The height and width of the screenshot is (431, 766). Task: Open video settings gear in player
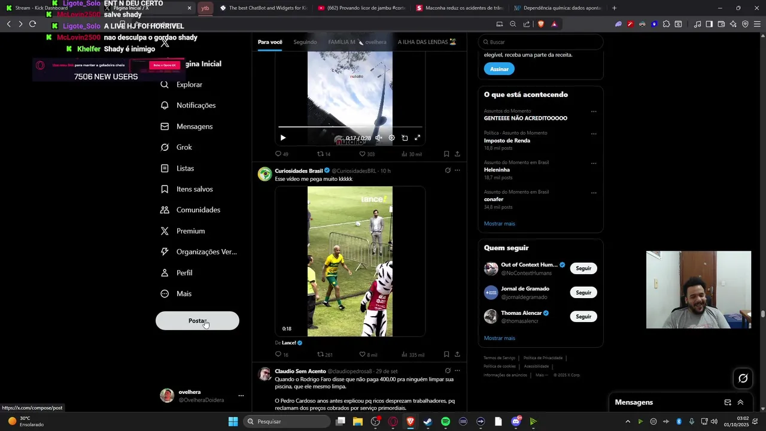pyautogui.click(x=391, y=138)
